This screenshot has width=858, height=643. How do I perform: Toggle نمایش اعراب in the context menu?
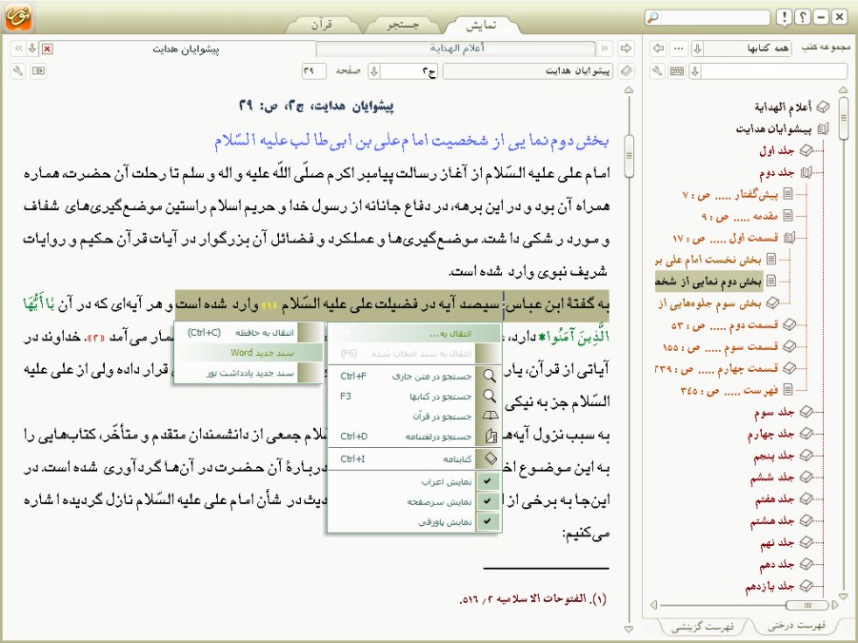pos(415,481)
